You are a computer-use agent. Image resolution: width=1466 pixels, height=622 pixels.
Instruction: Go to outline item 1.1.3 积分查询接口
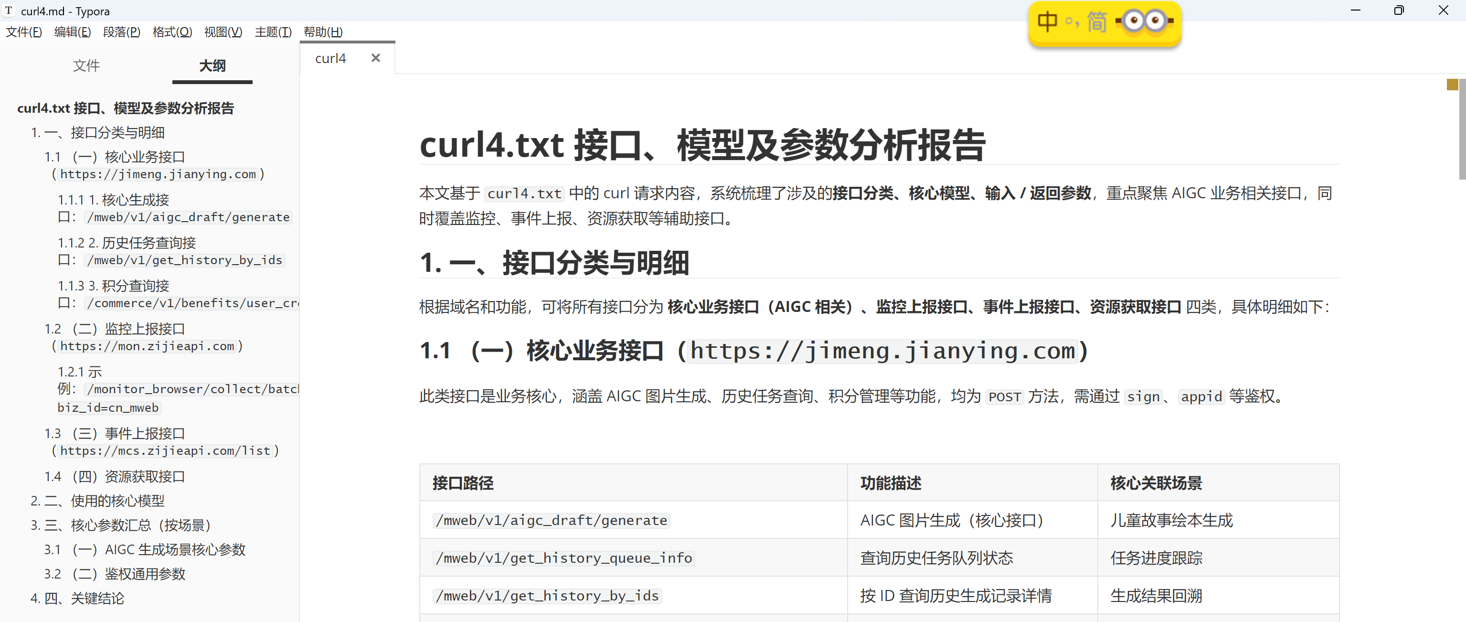(x=178, y=294)
